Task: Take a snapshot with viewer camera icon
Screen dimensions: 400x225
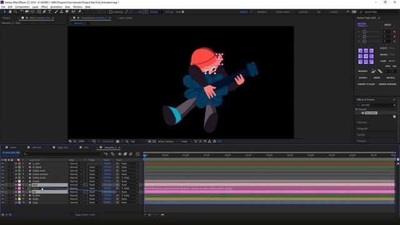Action: [117, 141]
